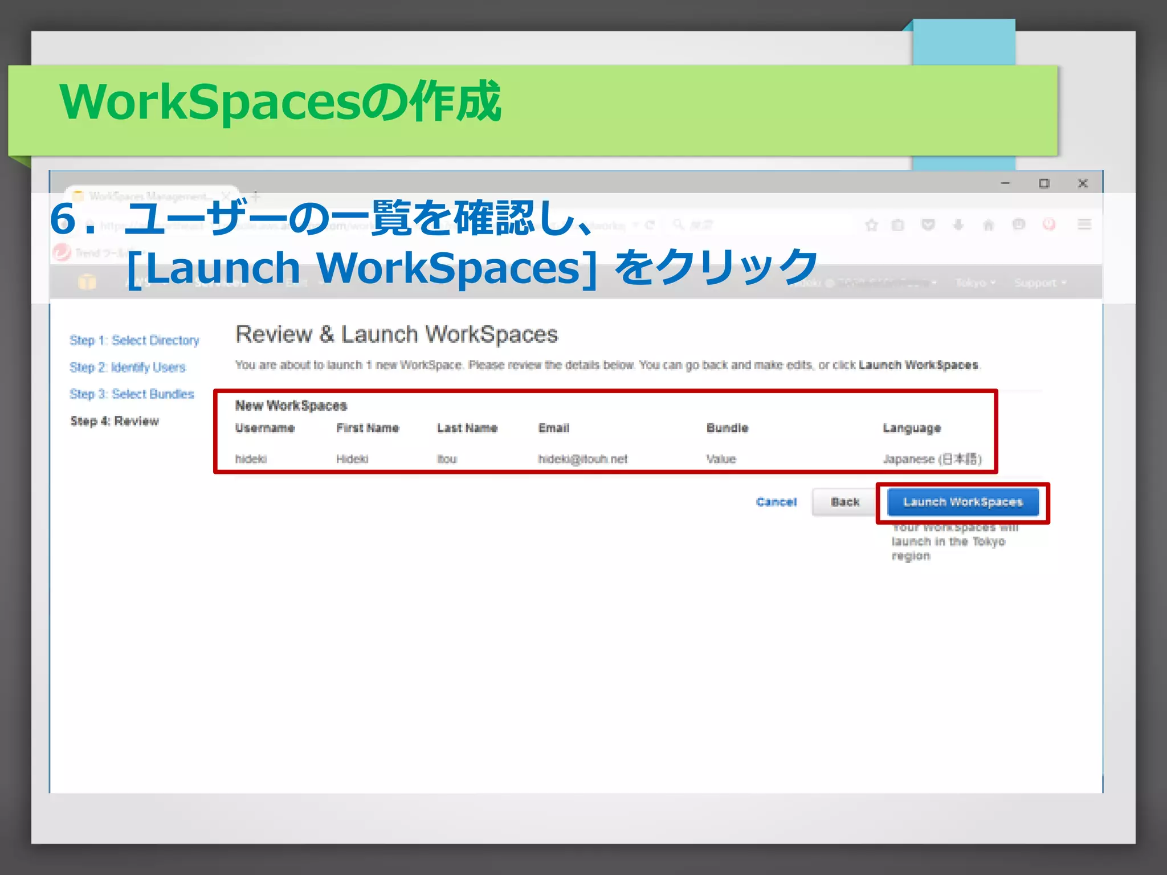The image size is (1167, 875).
Task: Click the browser home icon
Action: point(989,225)
